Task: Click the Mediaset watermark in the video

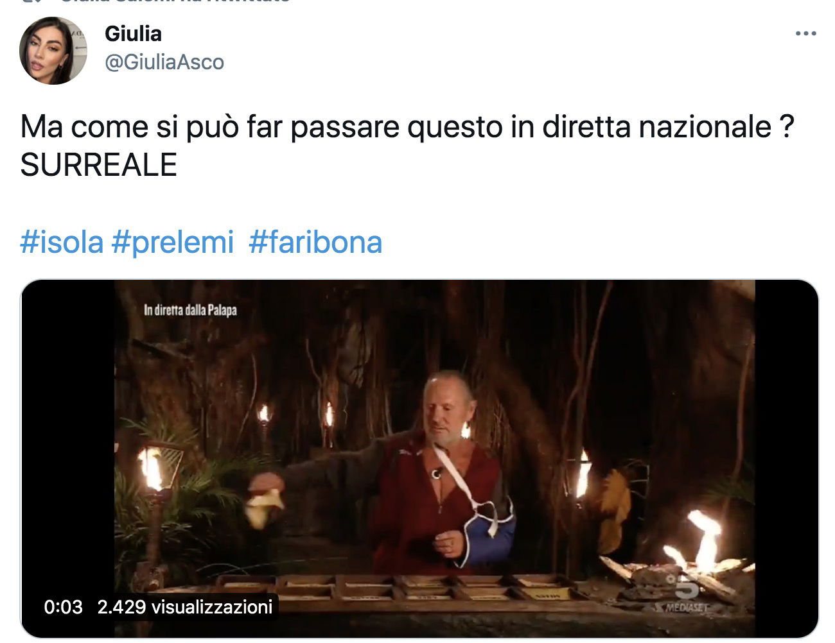Action: pyautogui.click(x=683, y=606)
